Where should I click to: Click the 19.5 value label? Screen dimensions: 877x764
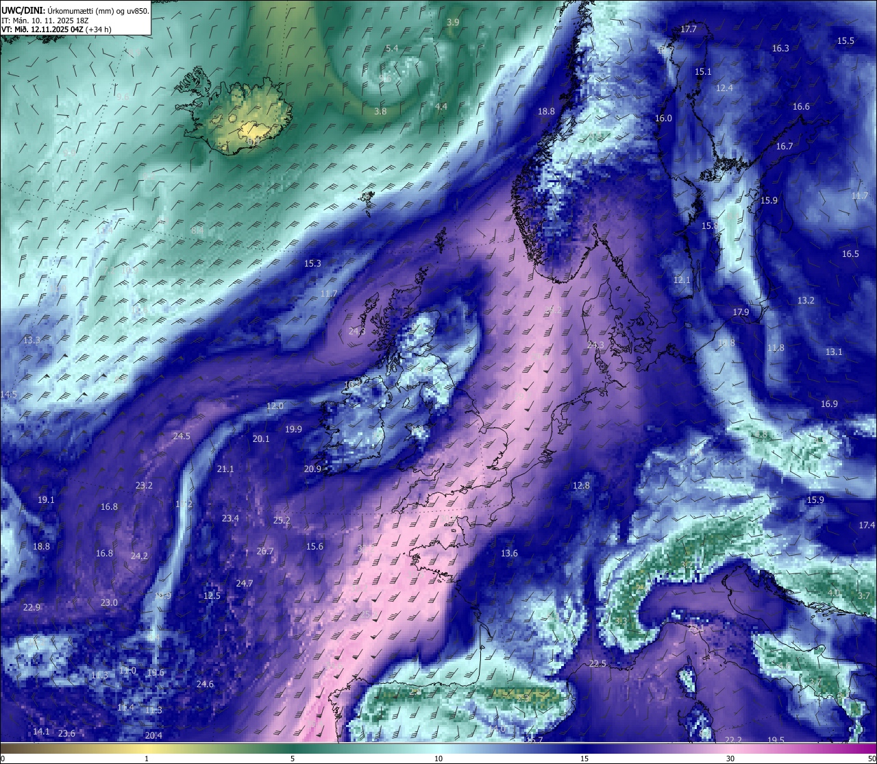776,740
